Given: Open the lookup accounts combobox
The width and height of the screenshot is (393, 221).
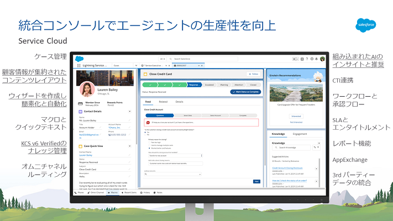Looking at the screenshot, I should click(x=172, y=174).
